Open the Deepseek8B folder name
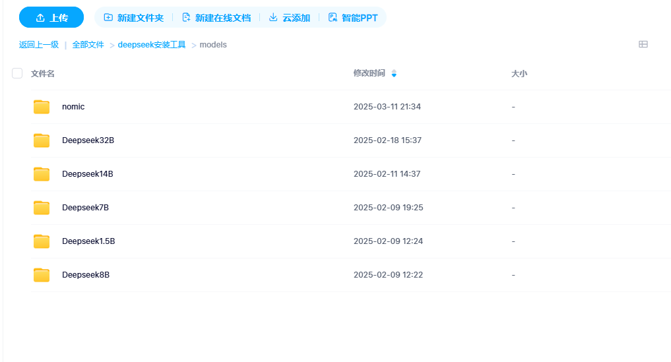 [86, 275]
